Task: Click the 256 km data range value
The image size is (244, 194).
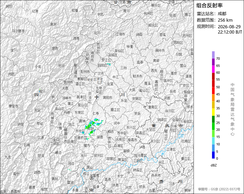Action: pyautogui.click(x=225, y=20)
